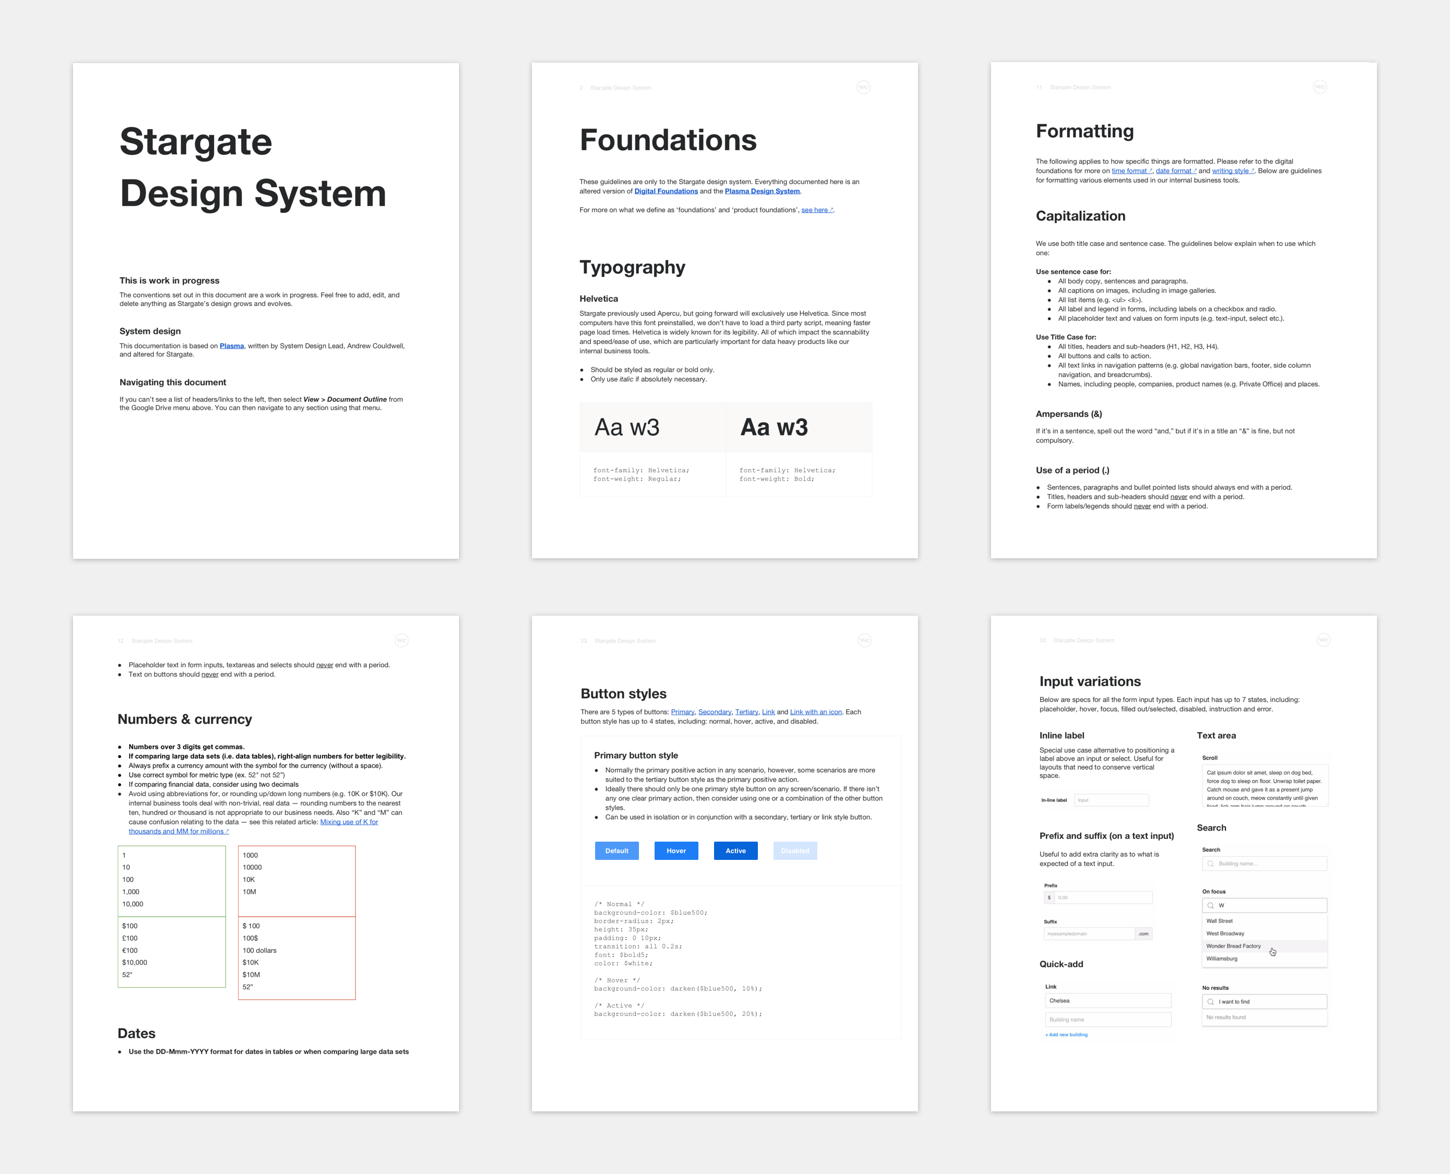1450x1174 pixels.
Task: Open the Plasma link on the cover page
Action: (x=232, y=345)
